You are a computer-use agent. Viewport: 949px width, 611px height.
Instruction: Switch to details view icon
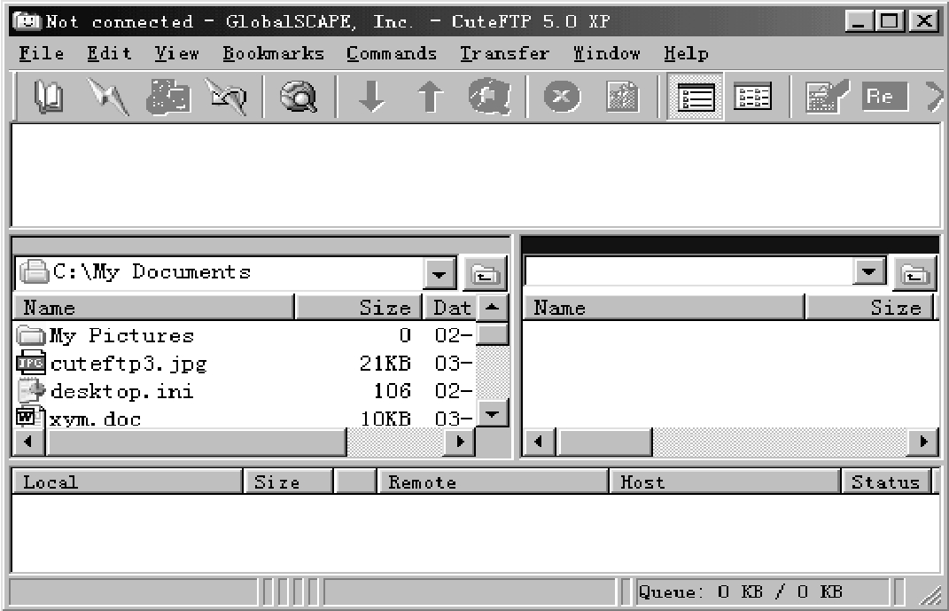click(752, 97)
